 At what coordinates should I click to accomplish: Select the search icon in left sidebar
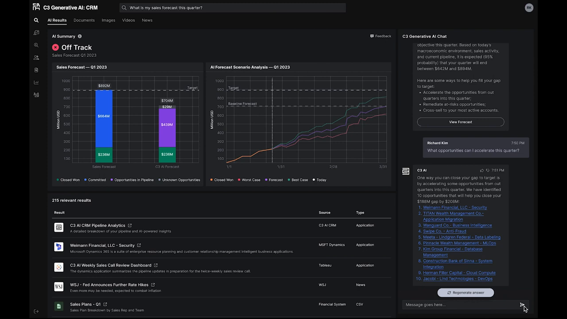coord(36,20)
